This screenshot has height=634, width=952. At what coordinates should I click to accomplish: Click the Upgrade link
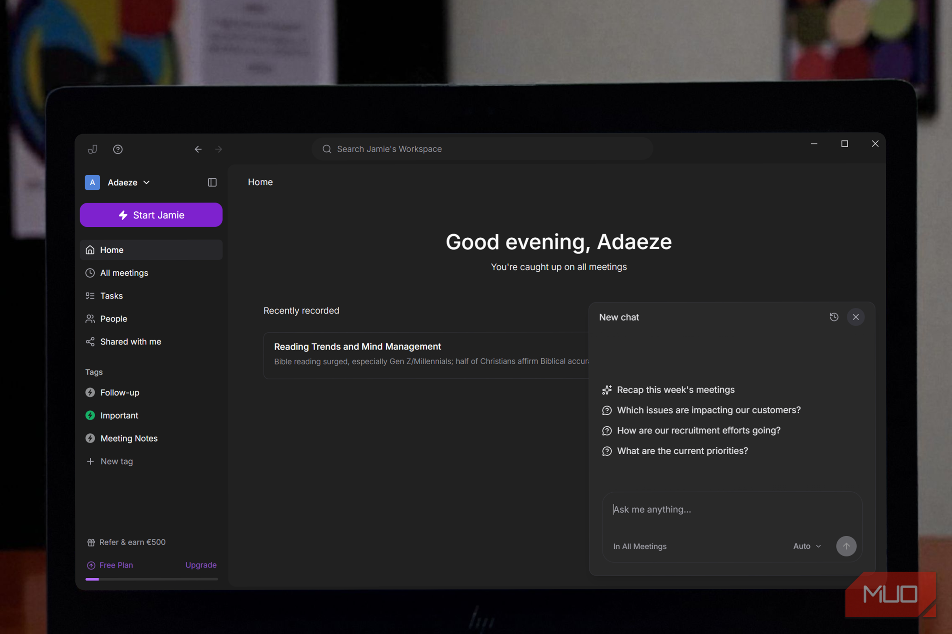click(201, 565)
